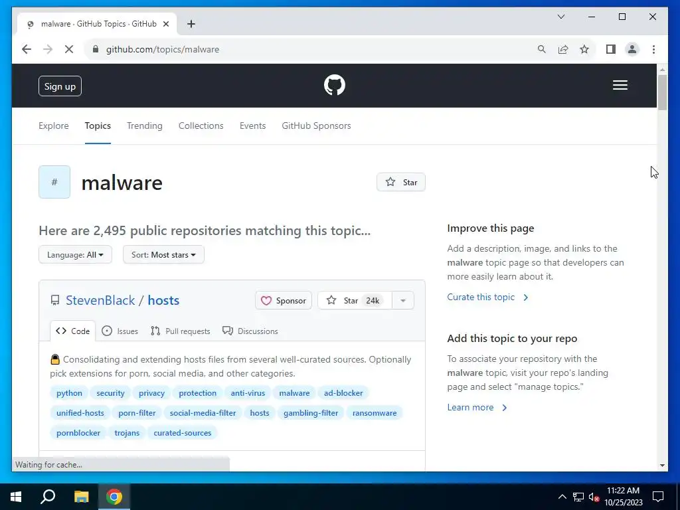This screenshot has width=680, height=510.
Task: Go back with the browser back arrow
Action: [27, 49]
